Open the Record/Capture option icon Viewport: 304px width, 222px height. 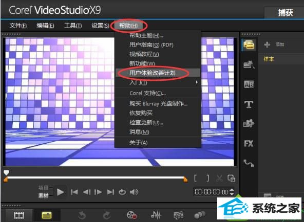[x=132, y=215]
